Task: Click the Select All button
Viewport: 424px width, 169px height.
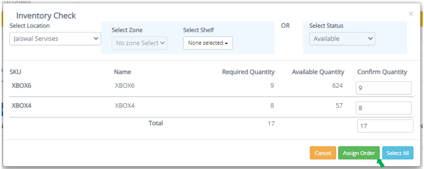Action: coord(397,153)
